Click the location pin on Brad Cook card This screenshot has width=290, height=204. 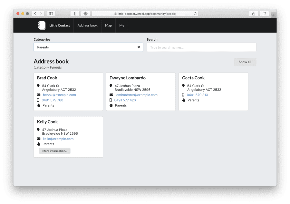click(x=38, y=86)
